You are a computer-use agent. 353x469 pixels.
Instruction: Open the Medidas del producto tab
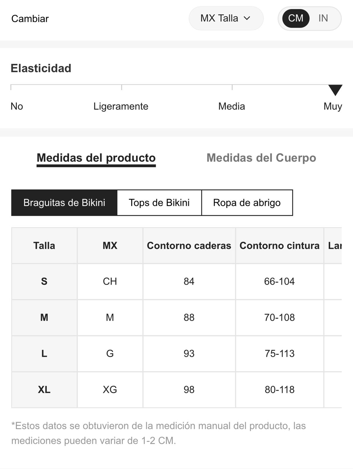pos(96,158)
